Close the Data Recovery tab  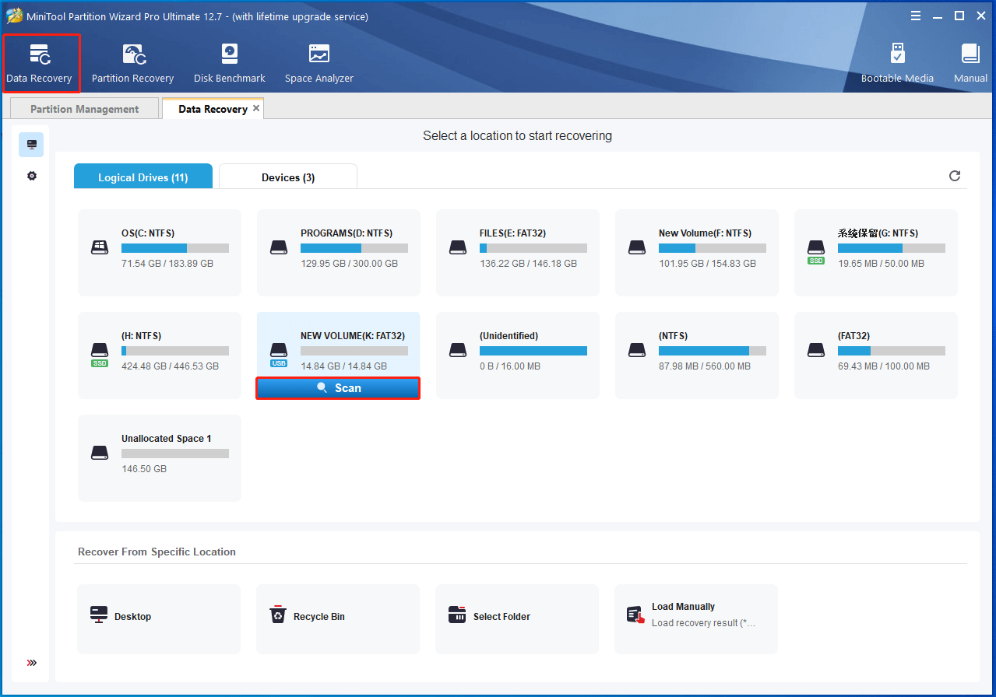pos(256,109)
